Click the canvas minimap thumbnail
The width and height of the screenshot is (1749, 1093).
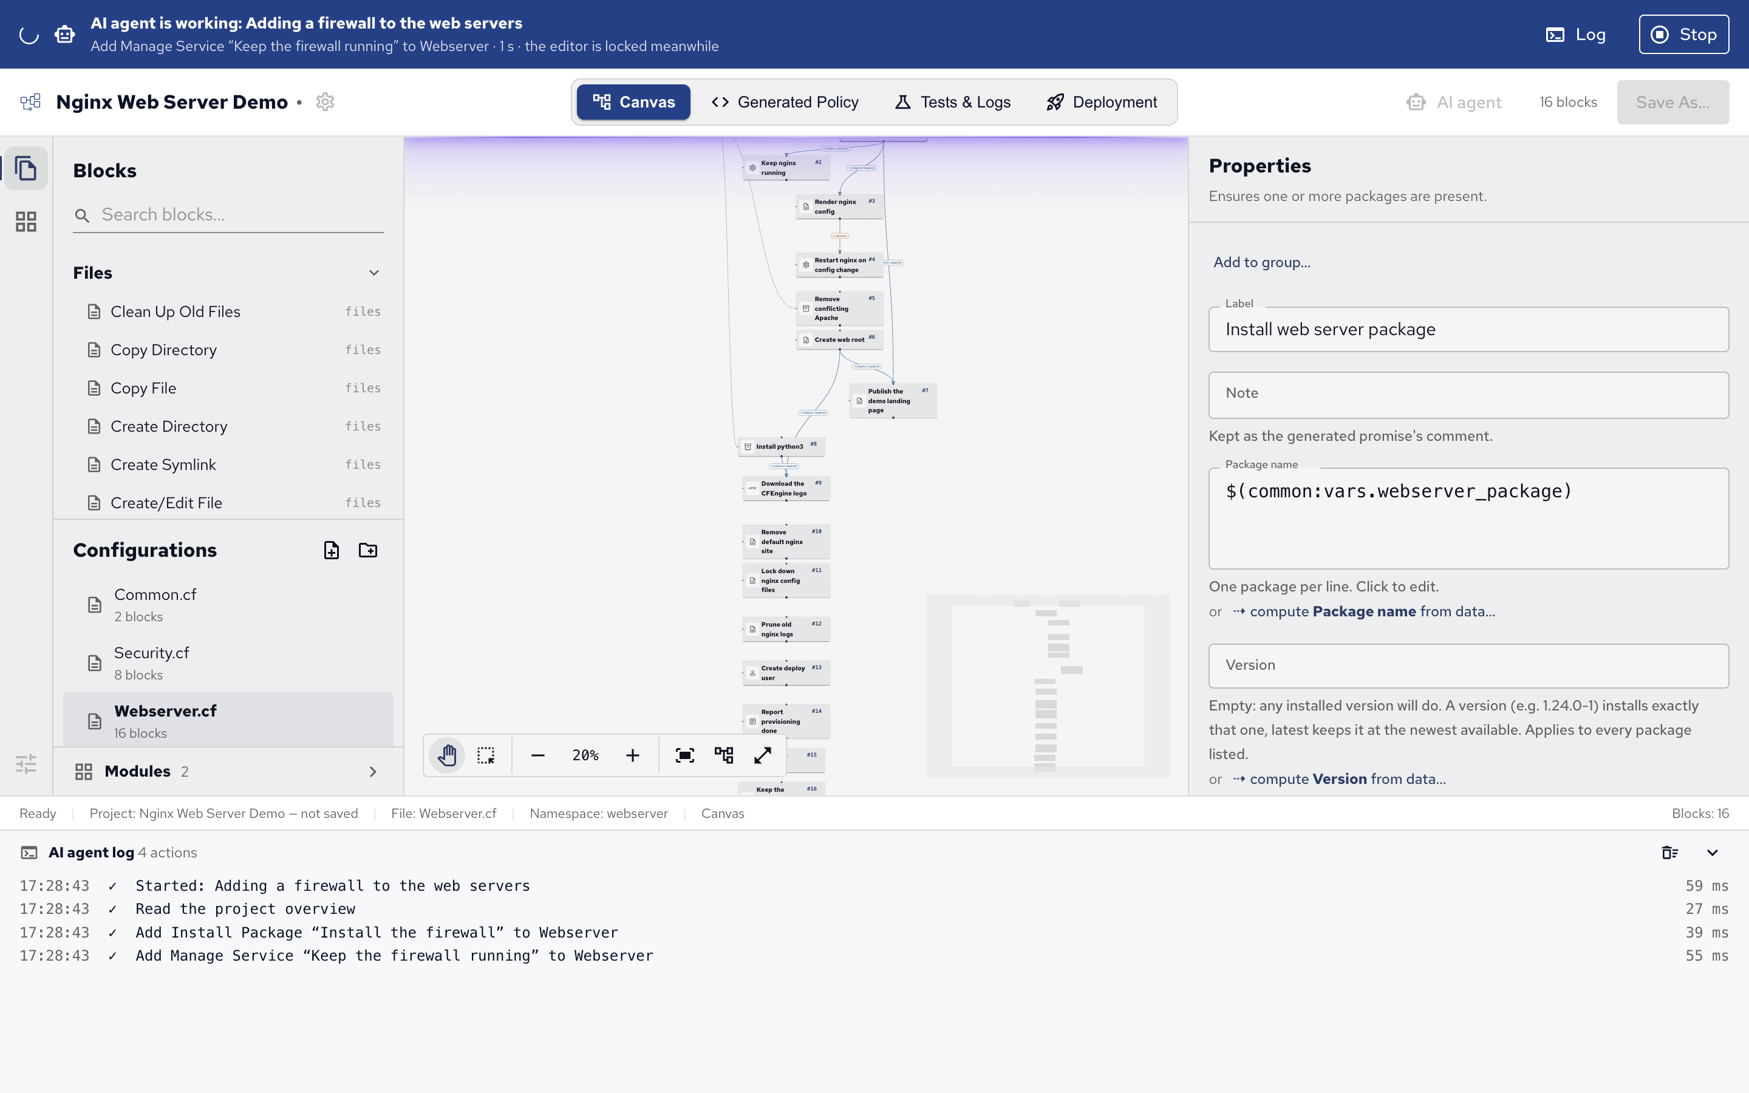[1047, 686]
